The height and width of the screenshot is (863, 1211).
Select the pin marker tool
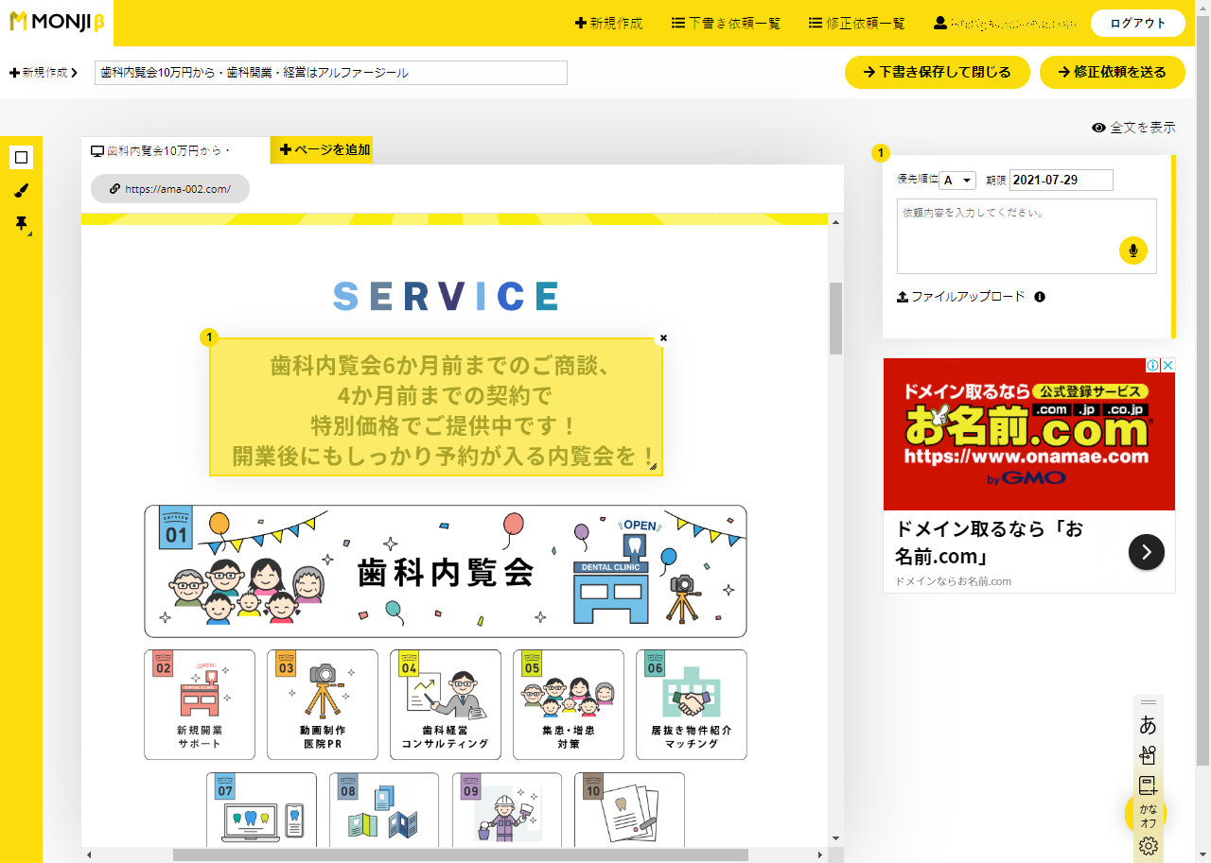(21, 224)
